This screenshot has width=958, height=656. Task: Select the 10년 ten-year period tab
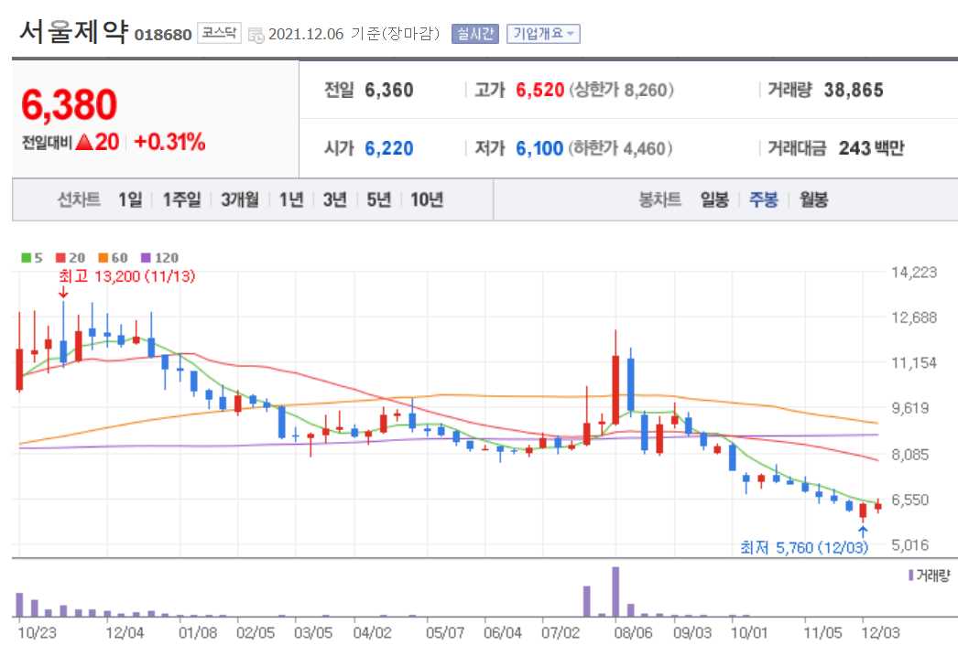click(x=430, y=199)
